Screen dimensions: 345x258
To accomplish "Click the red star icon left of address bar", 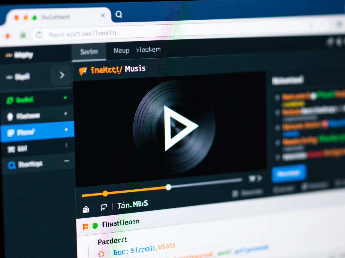I will coord(7,36).
